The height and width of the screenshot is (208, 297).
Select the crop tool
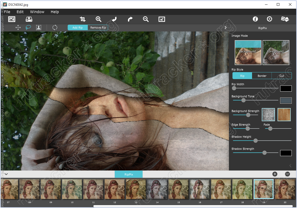(83, 19)
